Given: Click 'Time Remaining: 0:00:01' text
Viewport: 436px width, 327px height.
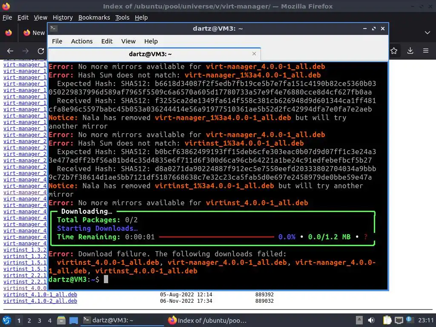Looking at the screenshot, I should tap(106, 237).
